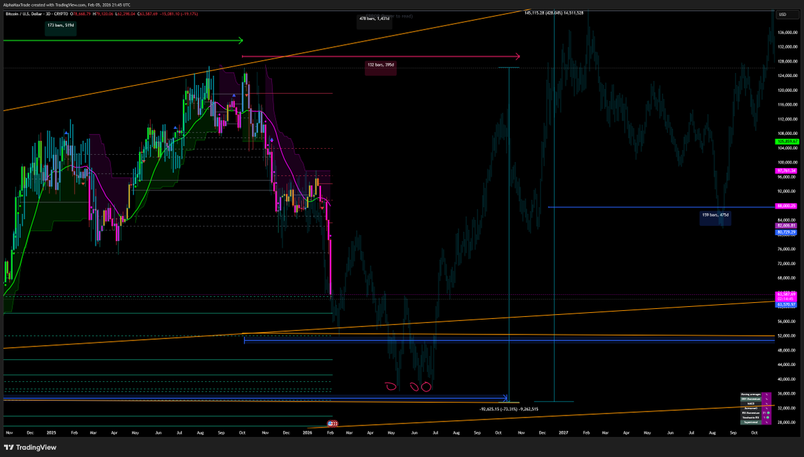
Task: Click the -92,625.15 (-73.31%) measurement text
Action: pos(509,408)
